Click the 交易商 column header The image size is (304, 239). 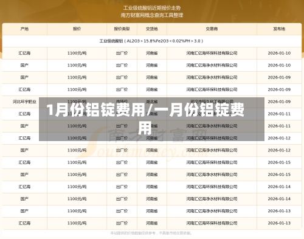pos(212,29)
